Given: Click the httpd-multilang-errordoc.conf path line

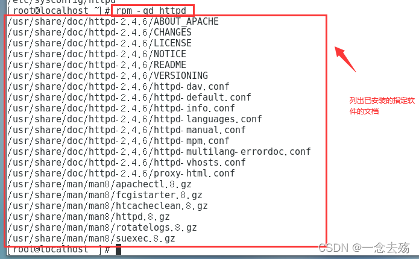Looking at the screenshot, I should point(159,152).
